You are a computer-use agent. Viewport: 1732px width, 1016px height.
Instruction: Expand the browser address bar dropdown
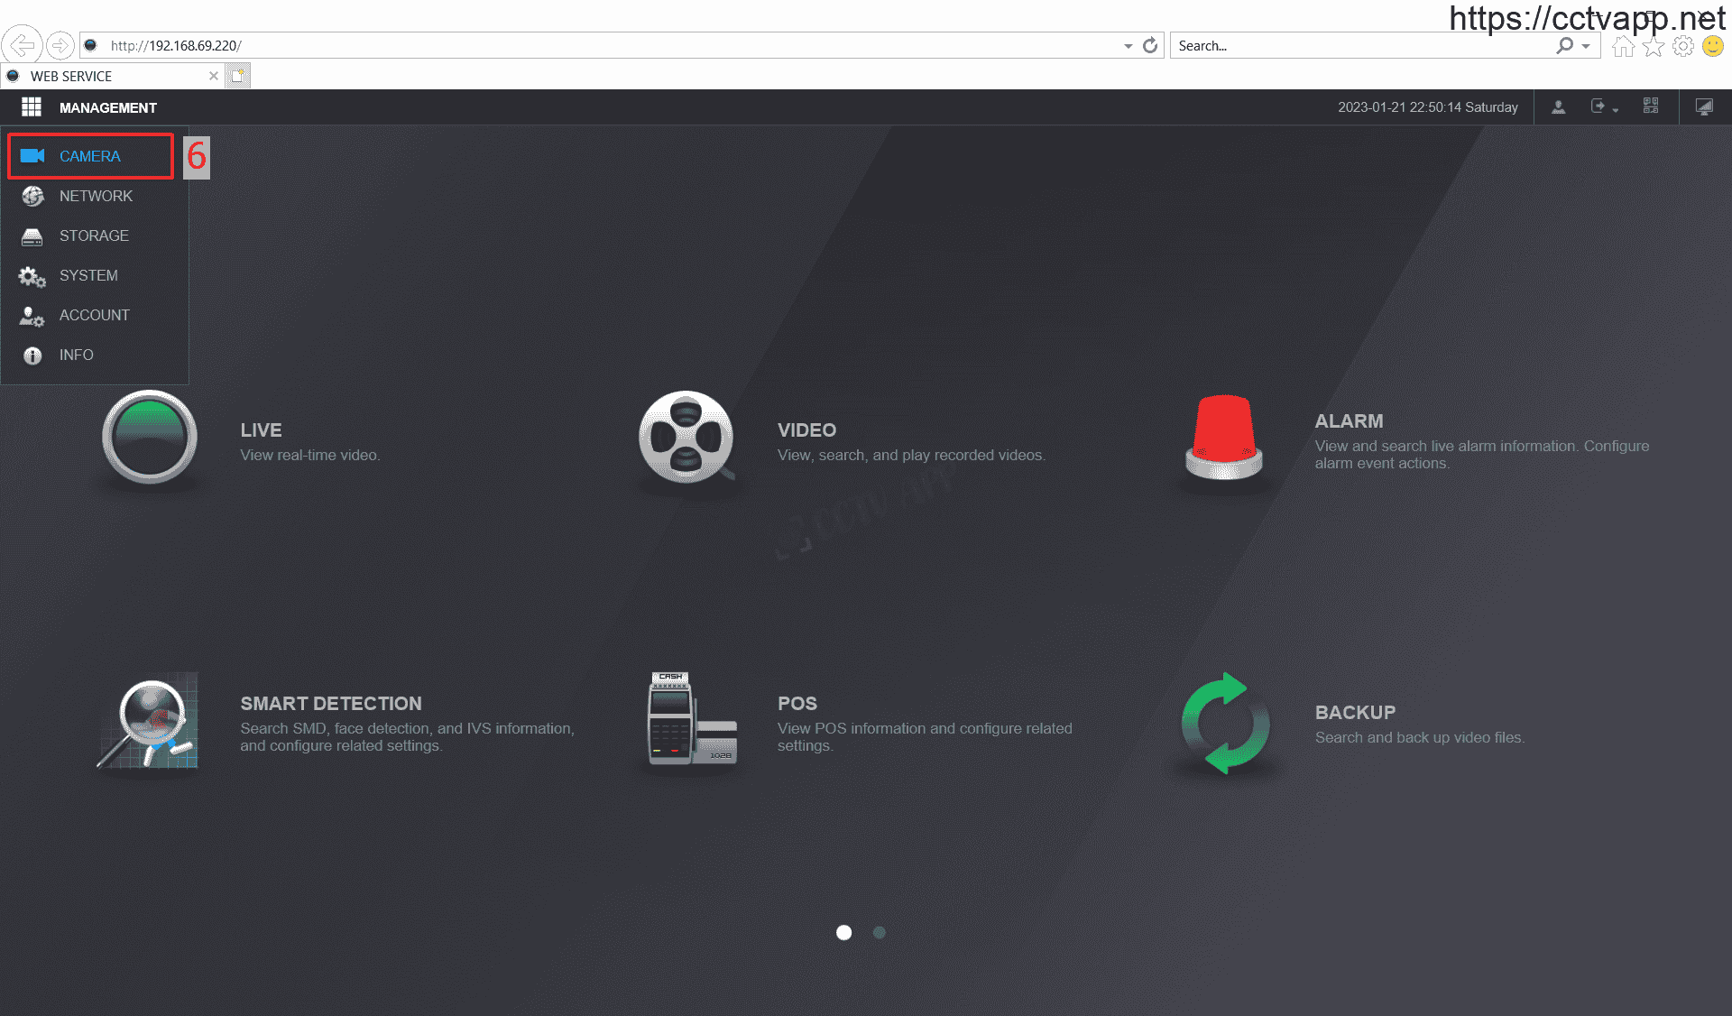(1128, 46)
